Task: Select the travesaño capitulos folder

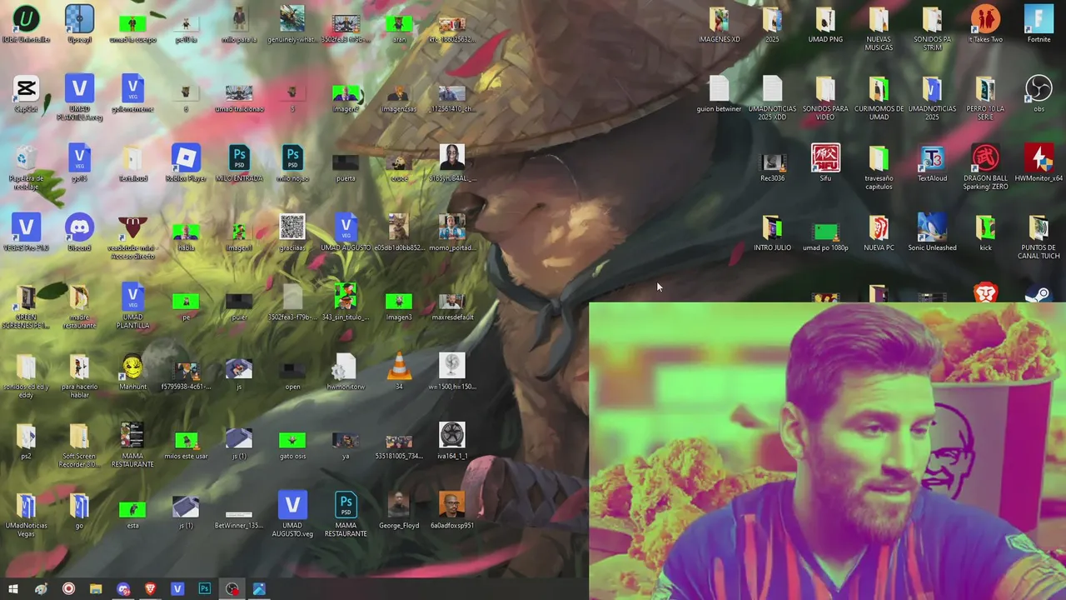Action: click(x=879, y=167)
